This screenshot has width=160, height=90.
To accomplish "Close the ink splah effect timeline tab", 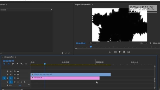I will click(x=2, y=57).
